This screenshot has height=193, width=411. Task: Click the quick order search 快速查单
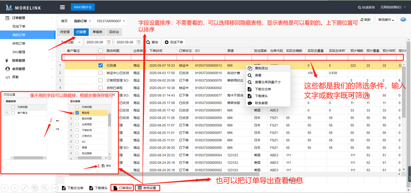pyautogui.click(x=366, y=7)
